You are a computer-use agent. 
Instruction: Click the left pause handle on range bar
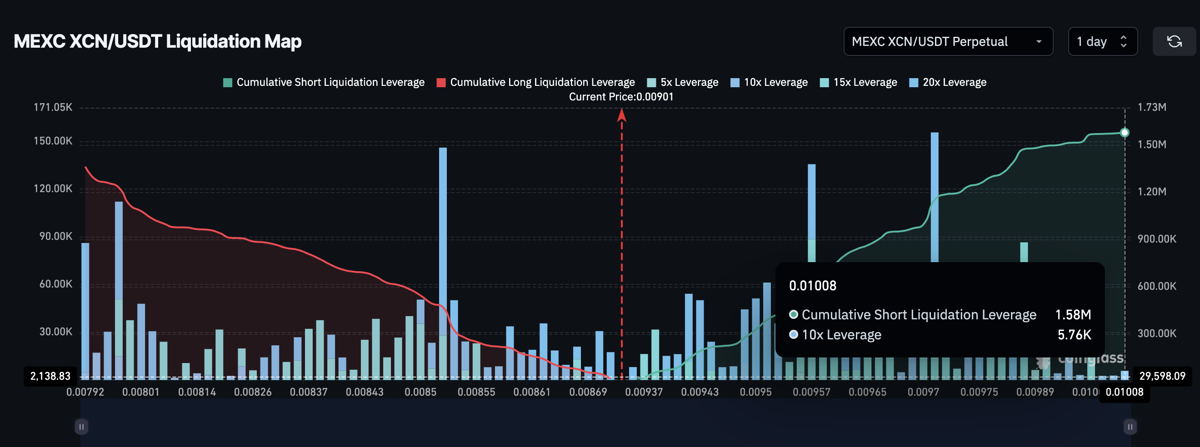point(81,426)
